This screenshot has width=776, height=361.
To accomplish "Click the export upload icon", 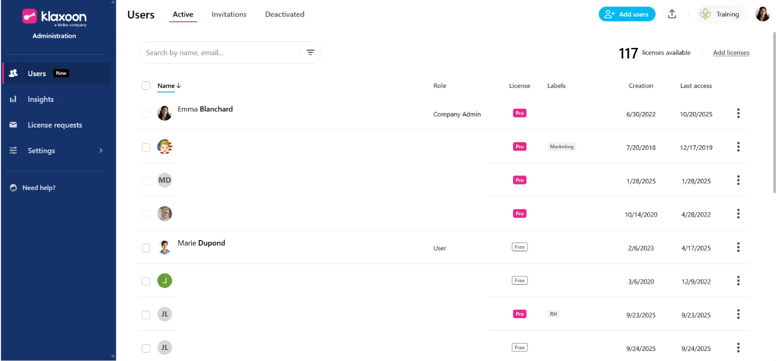I will coord(672,14).
